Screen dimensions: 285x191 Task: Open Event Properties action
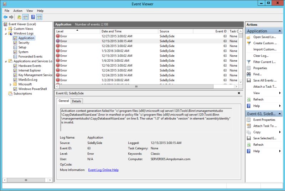pyautogui.click(x=264, y=120)
